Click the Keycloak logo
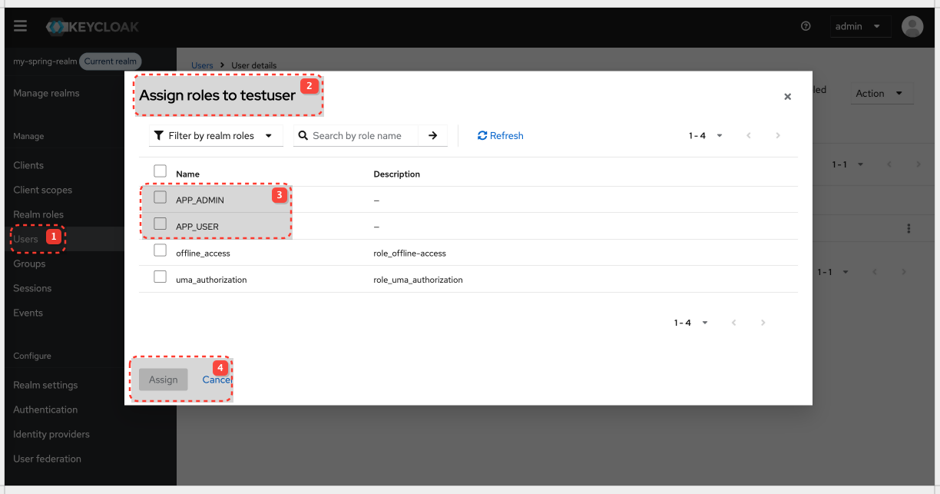Viewport: 940px width, 494px height. pos(92,25)
